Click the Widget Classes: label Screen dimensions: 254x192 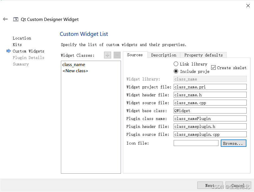click(x=78, y=55)
